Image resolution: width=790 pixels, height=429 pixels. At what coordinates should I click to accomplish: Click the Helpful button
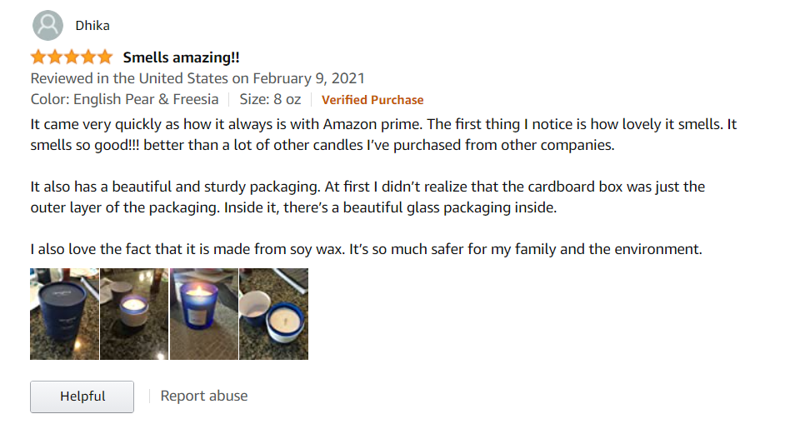click(x=82, y=397)
